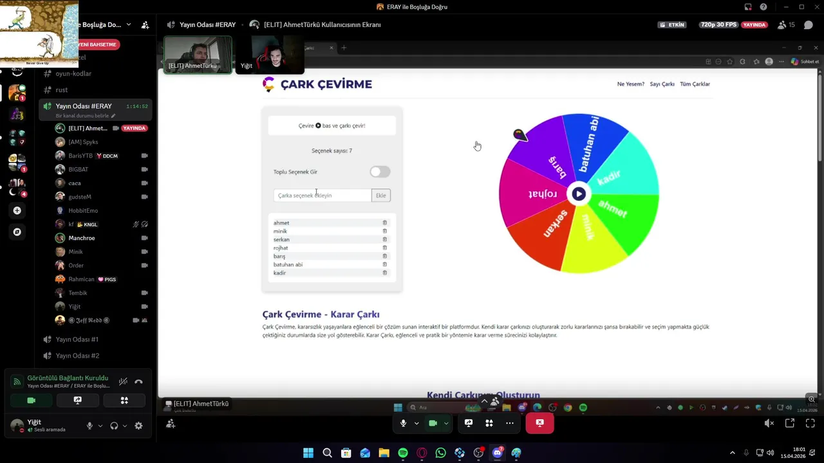
Task: Invite people using server header icon
Action: 145,24
